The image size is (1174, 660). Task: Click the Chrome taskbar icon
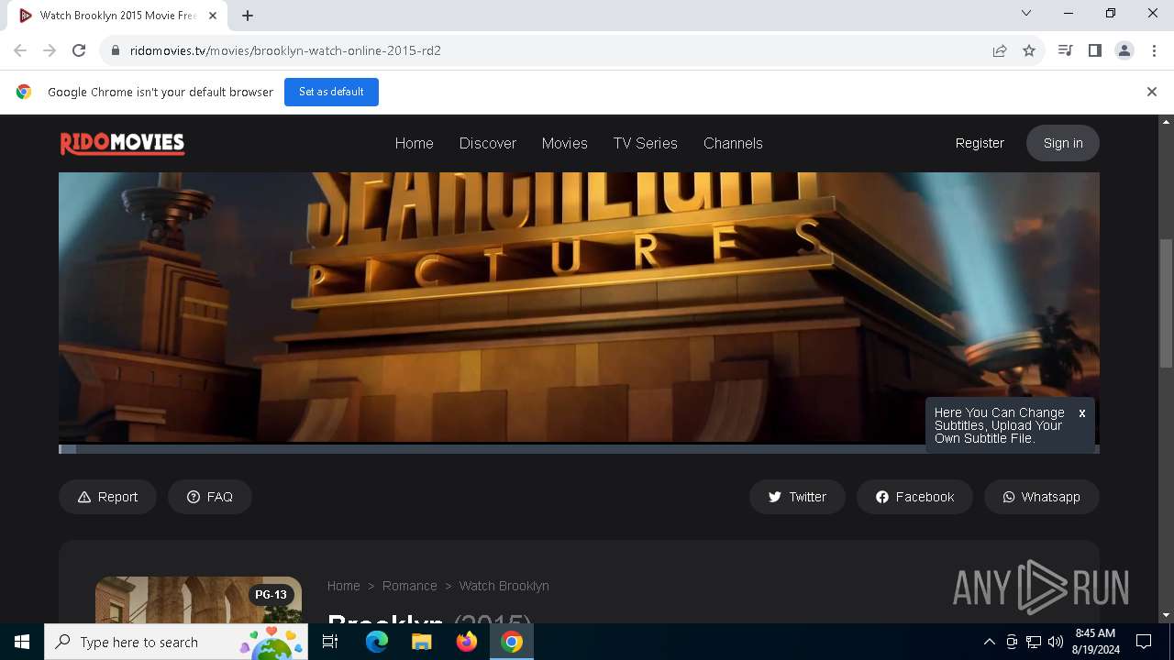(x=512, y=642)
